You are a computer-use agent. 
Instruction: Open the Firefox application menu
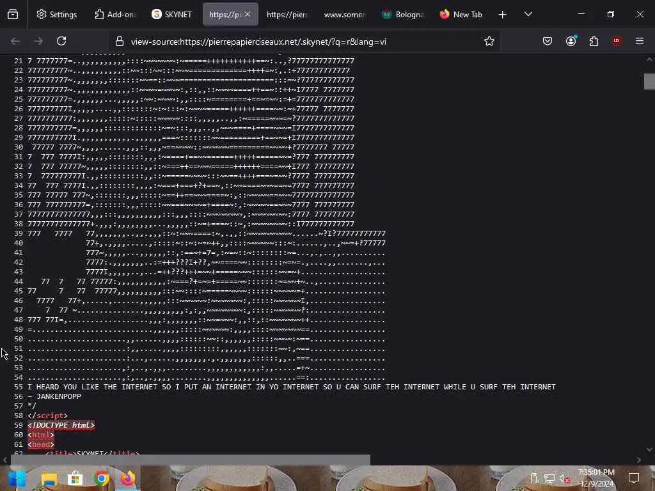tap(640, 41)
